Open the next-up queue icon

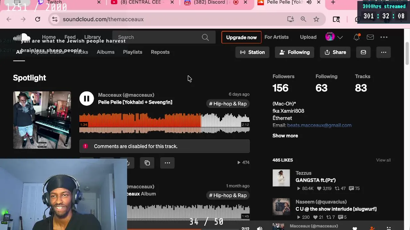389,228
